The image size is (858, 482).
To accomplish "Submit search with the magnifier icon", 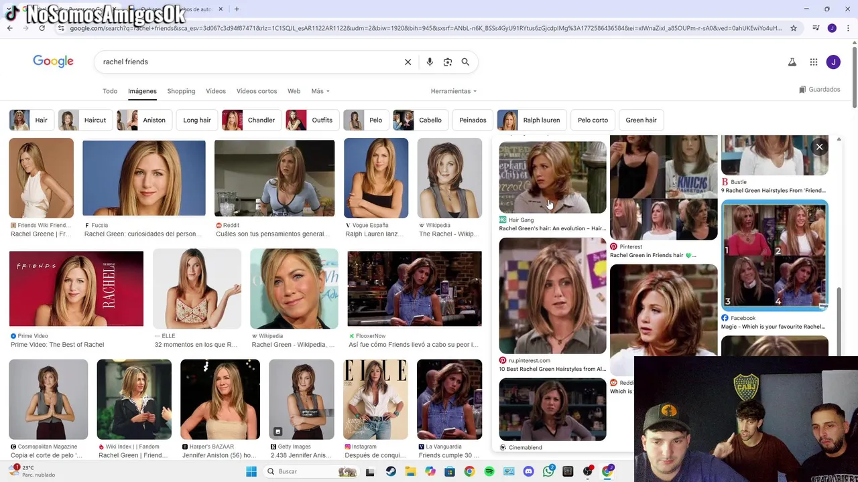I will tap(465, 62).
